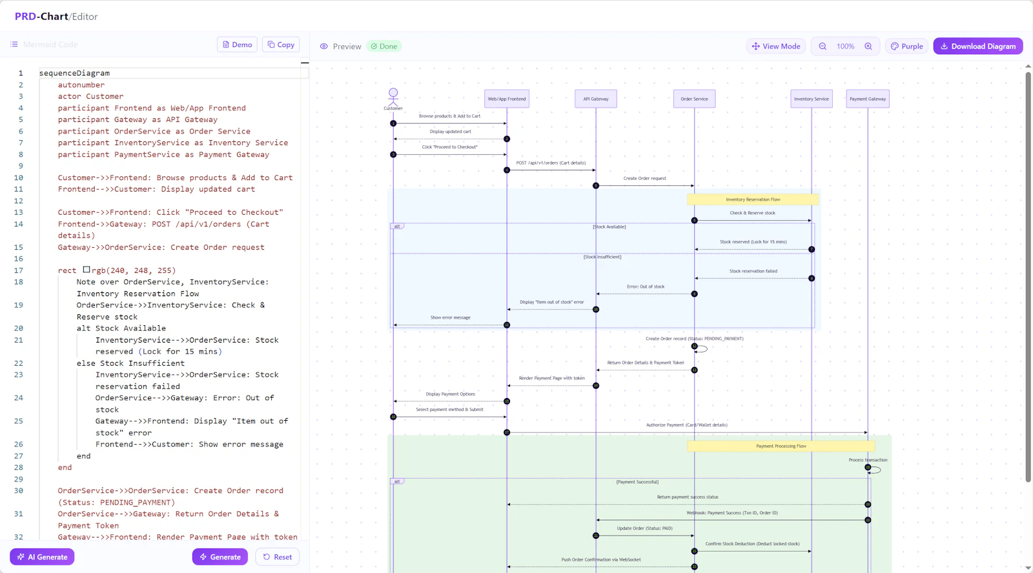Click the Mermaid Code list icon

(14, 45)
